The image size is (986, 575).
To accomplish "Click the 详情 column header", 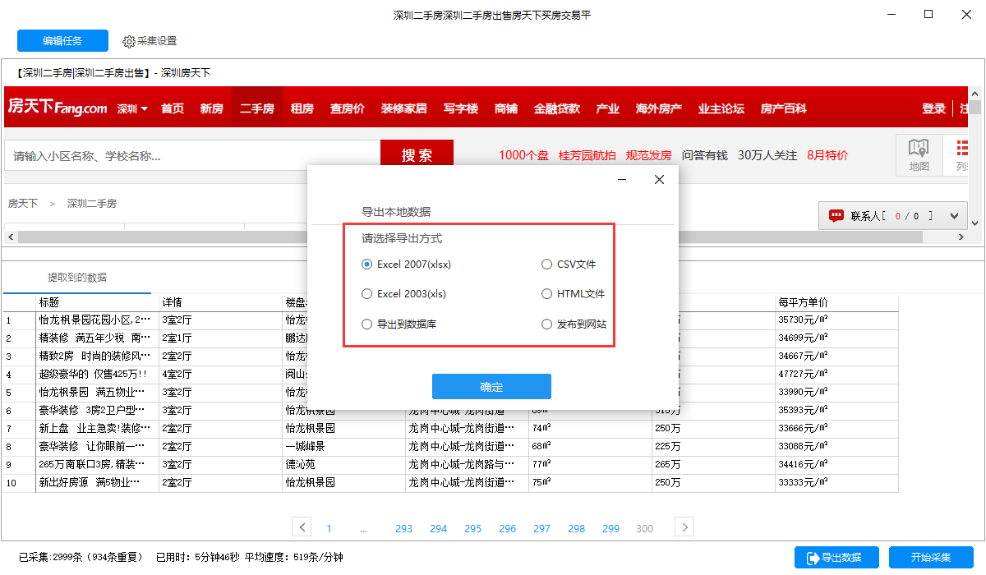I will click(220, 302).
